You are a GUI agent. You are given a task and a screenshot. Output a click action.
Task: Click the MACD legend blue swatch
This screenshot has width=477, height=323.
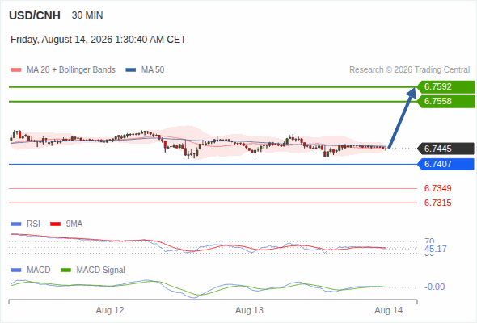pos(16,271)
